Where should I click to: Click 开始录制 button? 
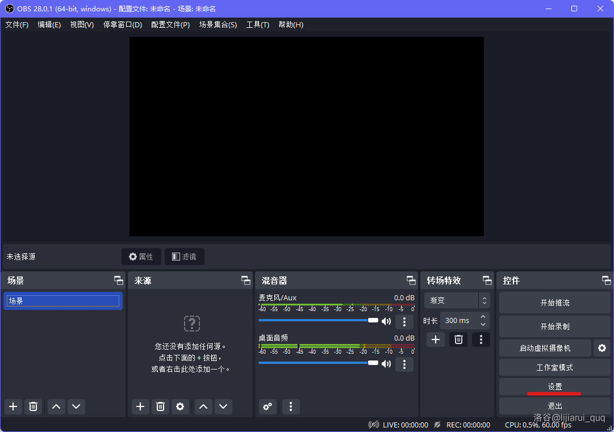555,326
